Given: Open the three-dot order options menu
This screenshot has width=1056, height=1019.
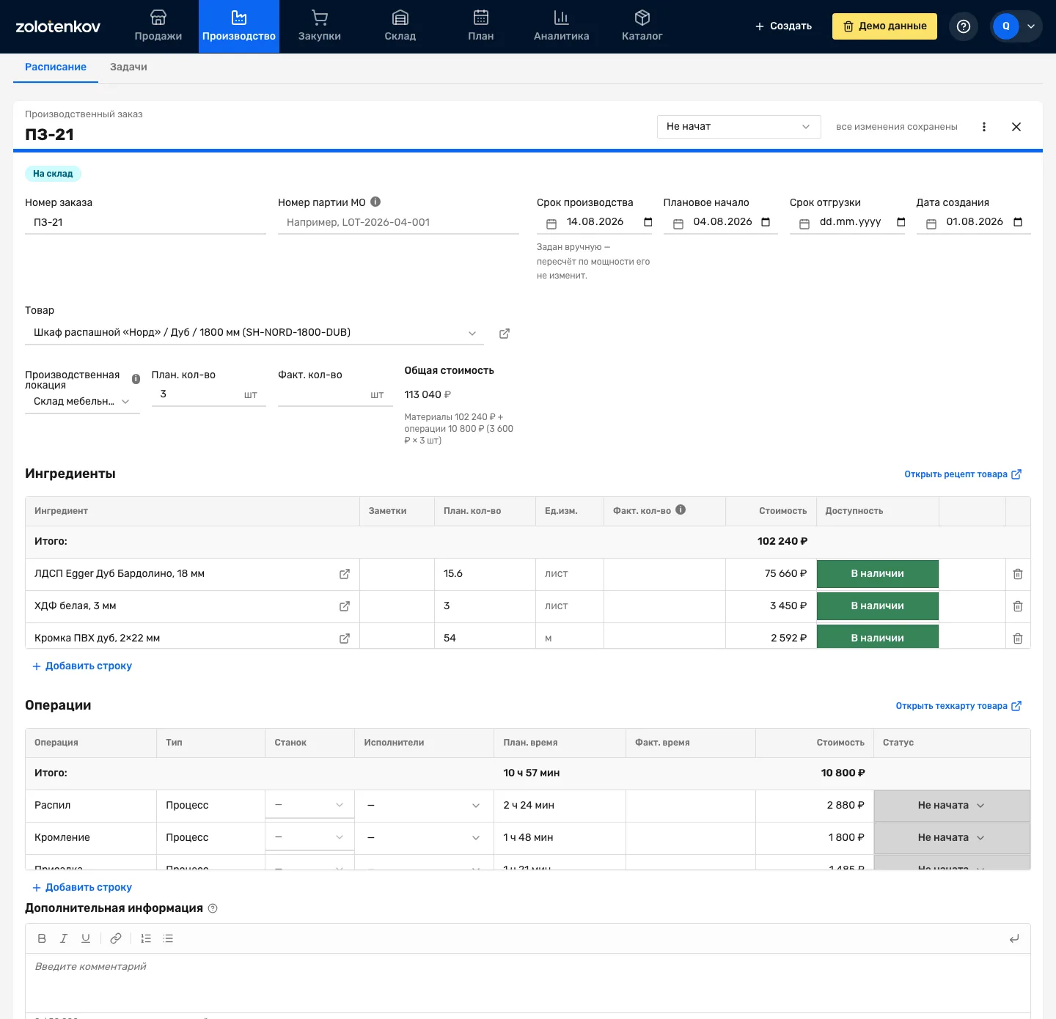Looking at the screenshot, I should (x=984, y=127).
